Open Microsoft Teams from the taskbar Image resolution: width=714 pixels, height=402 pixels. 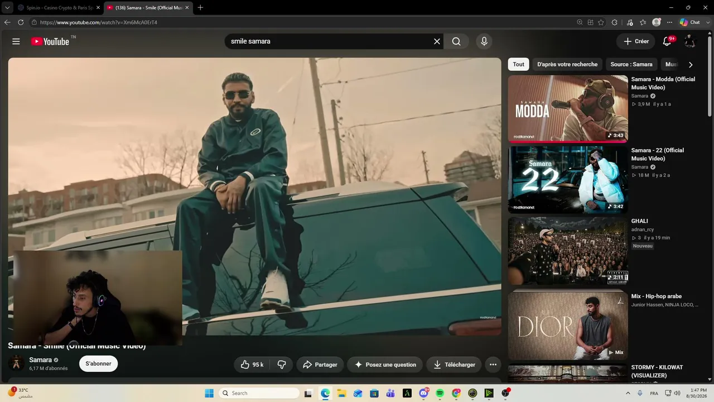point(390,393)
